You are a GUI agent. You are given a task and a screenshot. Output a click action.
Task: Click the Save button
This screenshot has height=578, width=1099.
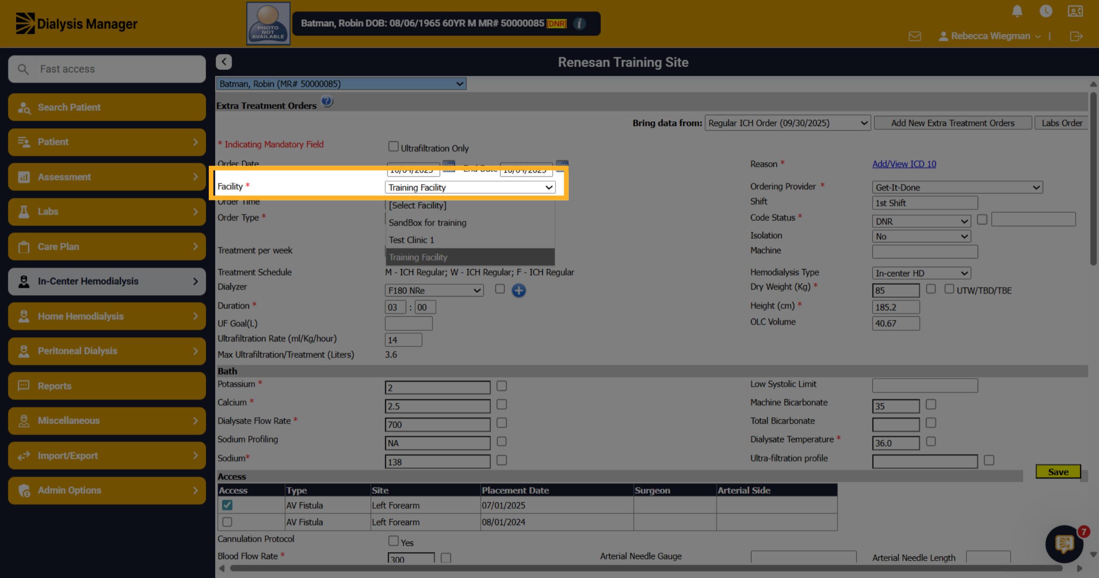[x=1058, y=472]
